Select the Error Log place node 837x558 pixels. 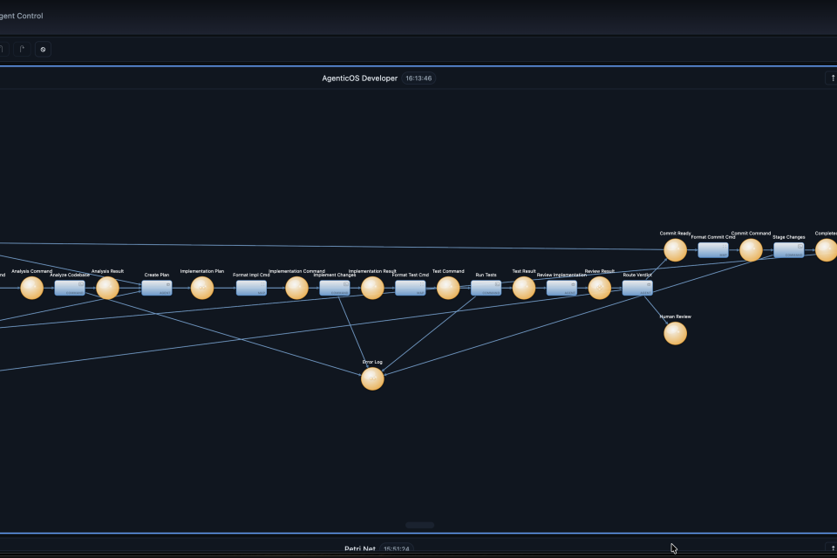click(x=372, y=378)
